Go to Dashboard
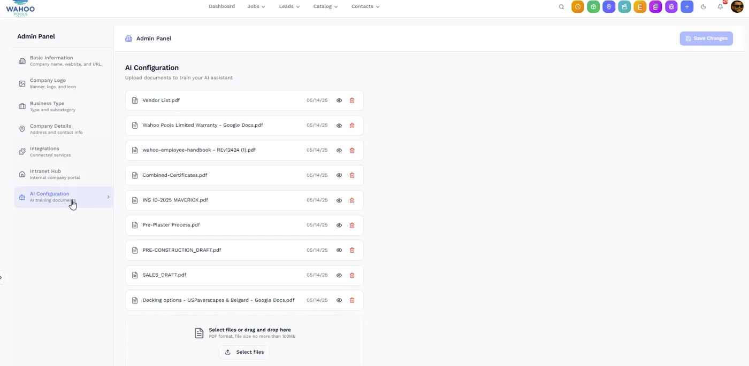 tap(221, 6)
